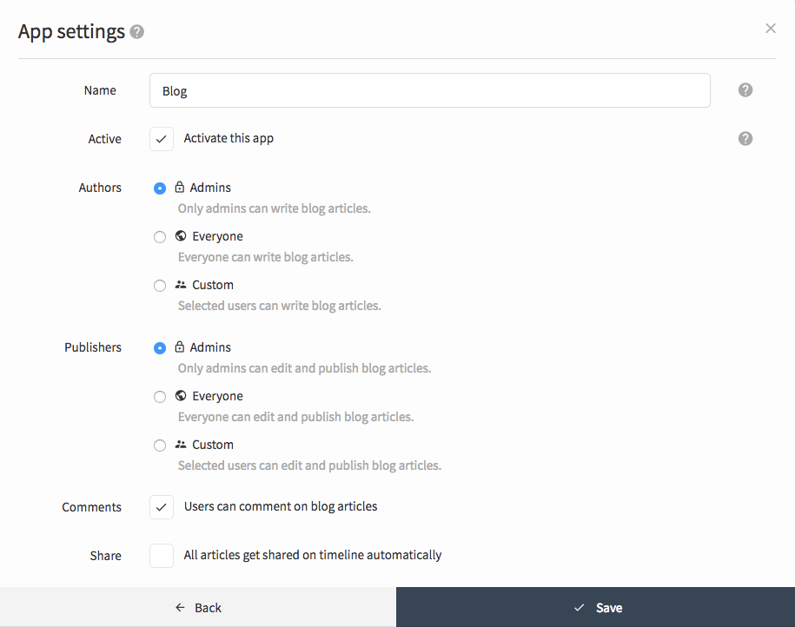The width and height of the screenshot is (795, 627).
Task: Choose Custom radio option under Authors
Action: pos(160,286)
